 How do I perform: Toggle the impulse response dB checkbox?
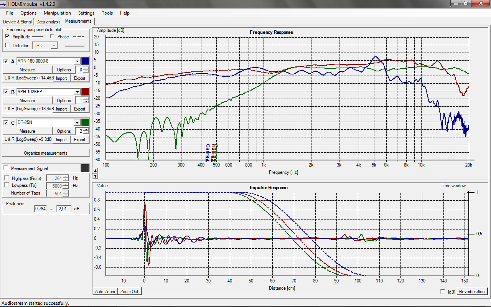pos(443,291)
